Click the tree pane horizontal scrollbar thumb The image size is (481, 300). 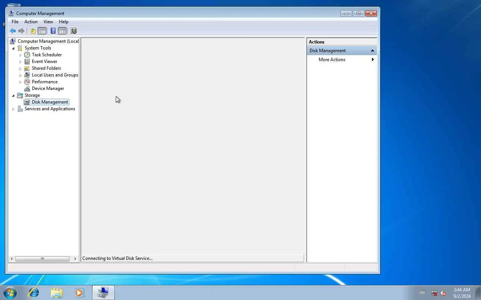(x=42, y=259)
